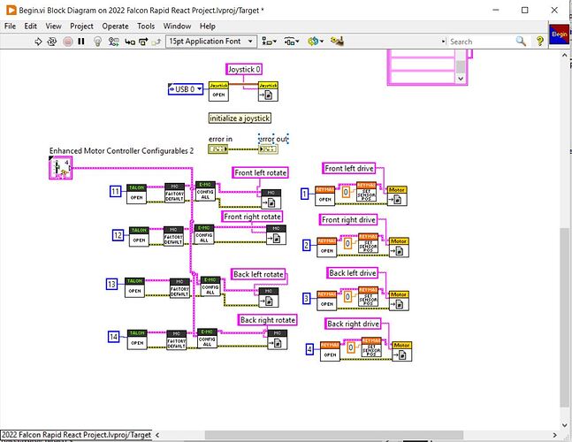Open the 15pt Application Font dropdown

[x=211, y=42]
